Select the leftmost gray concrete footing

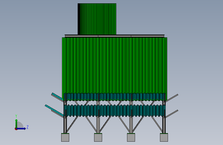pyautogui.click(x=65, y=138)
